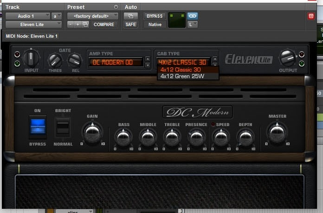This screenshot has height=213, width=323.
Task: Click the preset settings copy icon
Action: pyautogui.click(x=85, y=25)
